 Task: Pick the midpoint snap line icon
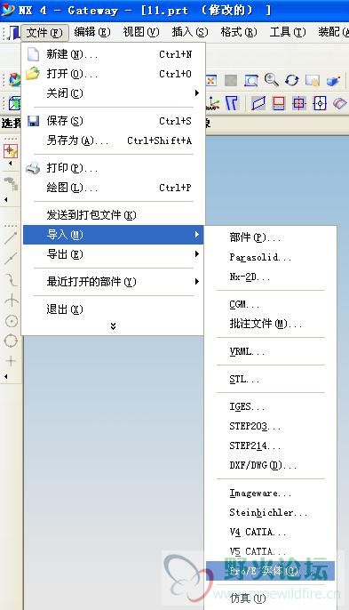coord(11,258)
